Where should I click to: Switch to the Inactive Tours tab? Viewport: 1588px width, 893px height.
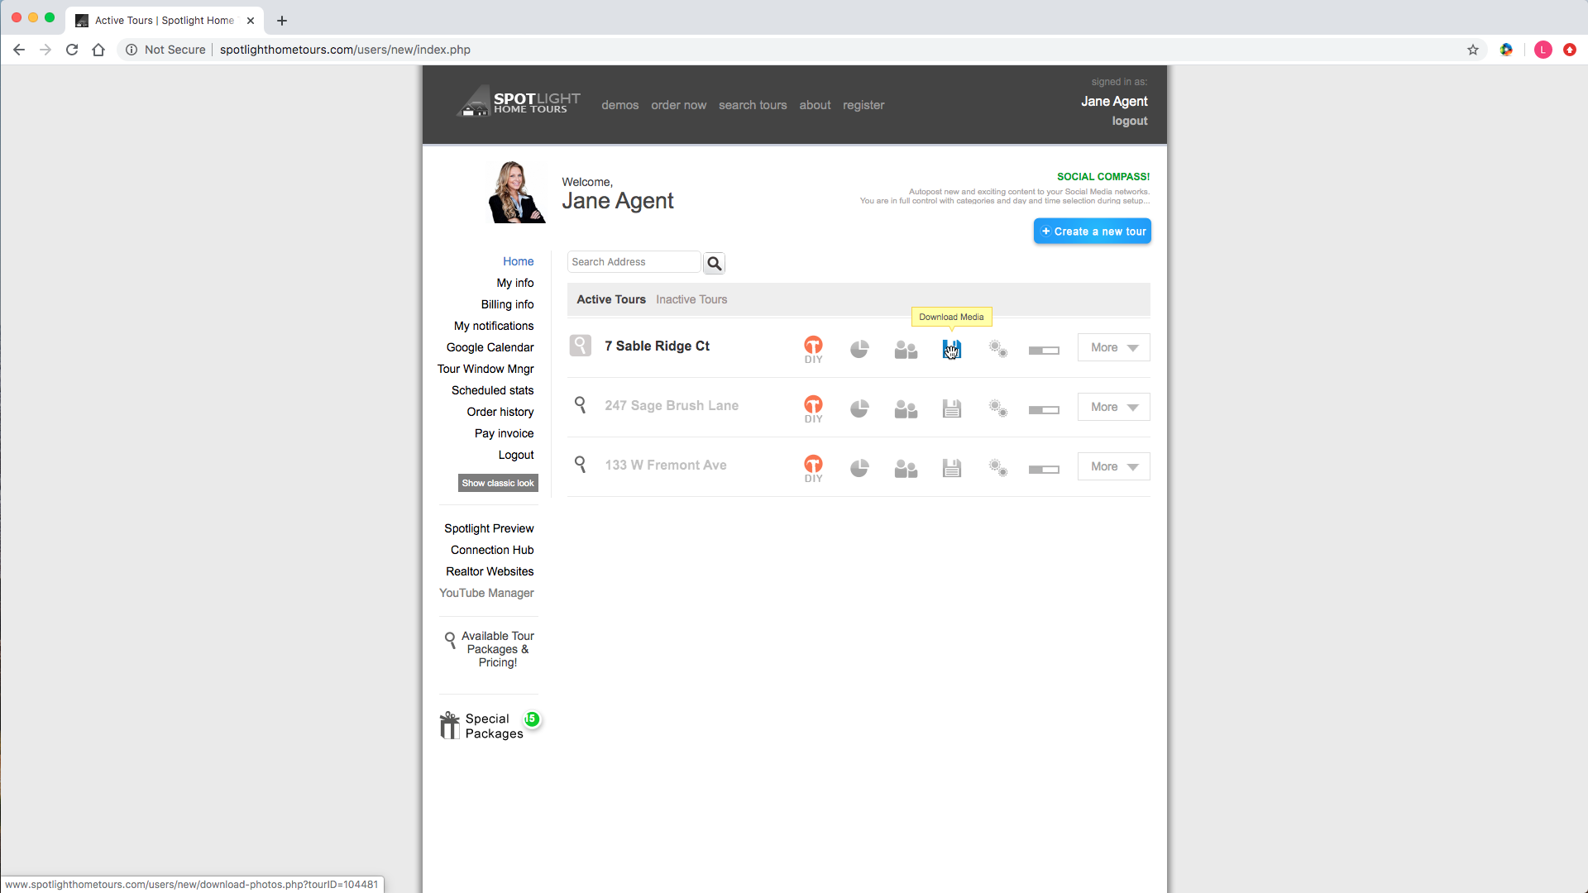point(691,299)
